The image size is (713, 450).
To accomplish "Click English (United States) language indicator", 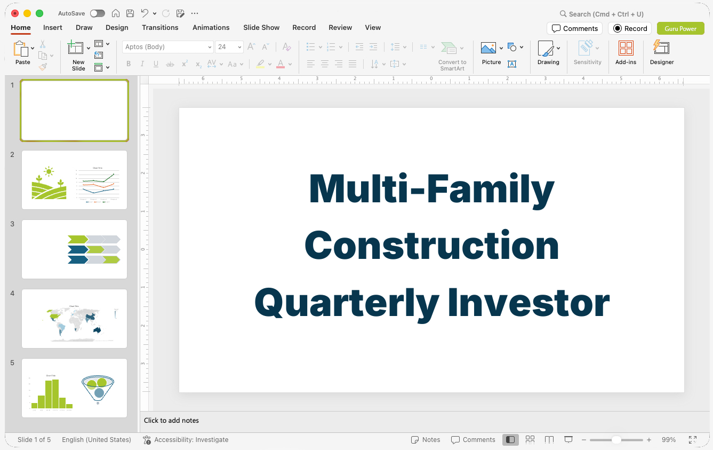I will (x=97, y=440).
